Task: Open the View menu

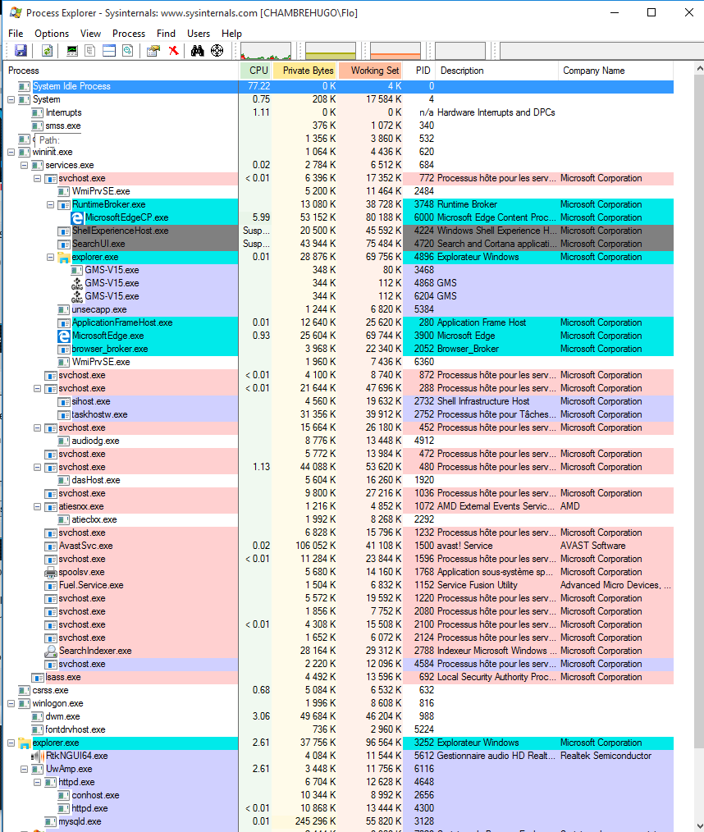Action: 91,34
